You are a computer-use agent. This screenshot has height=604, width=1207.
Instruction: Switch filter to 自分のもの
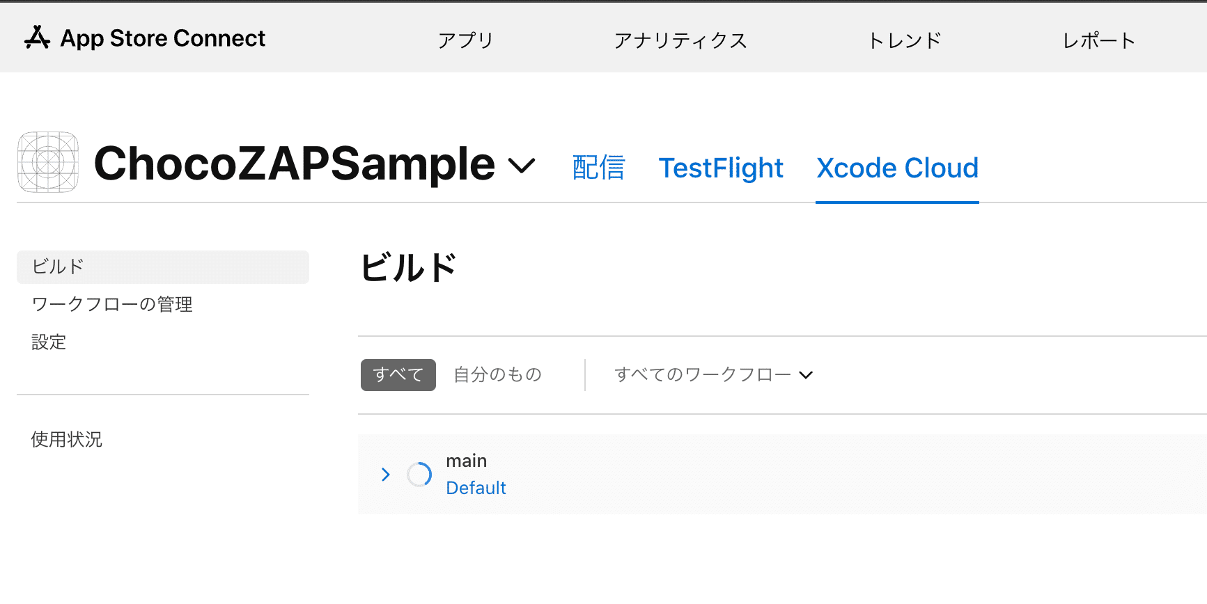coord(497,375)
